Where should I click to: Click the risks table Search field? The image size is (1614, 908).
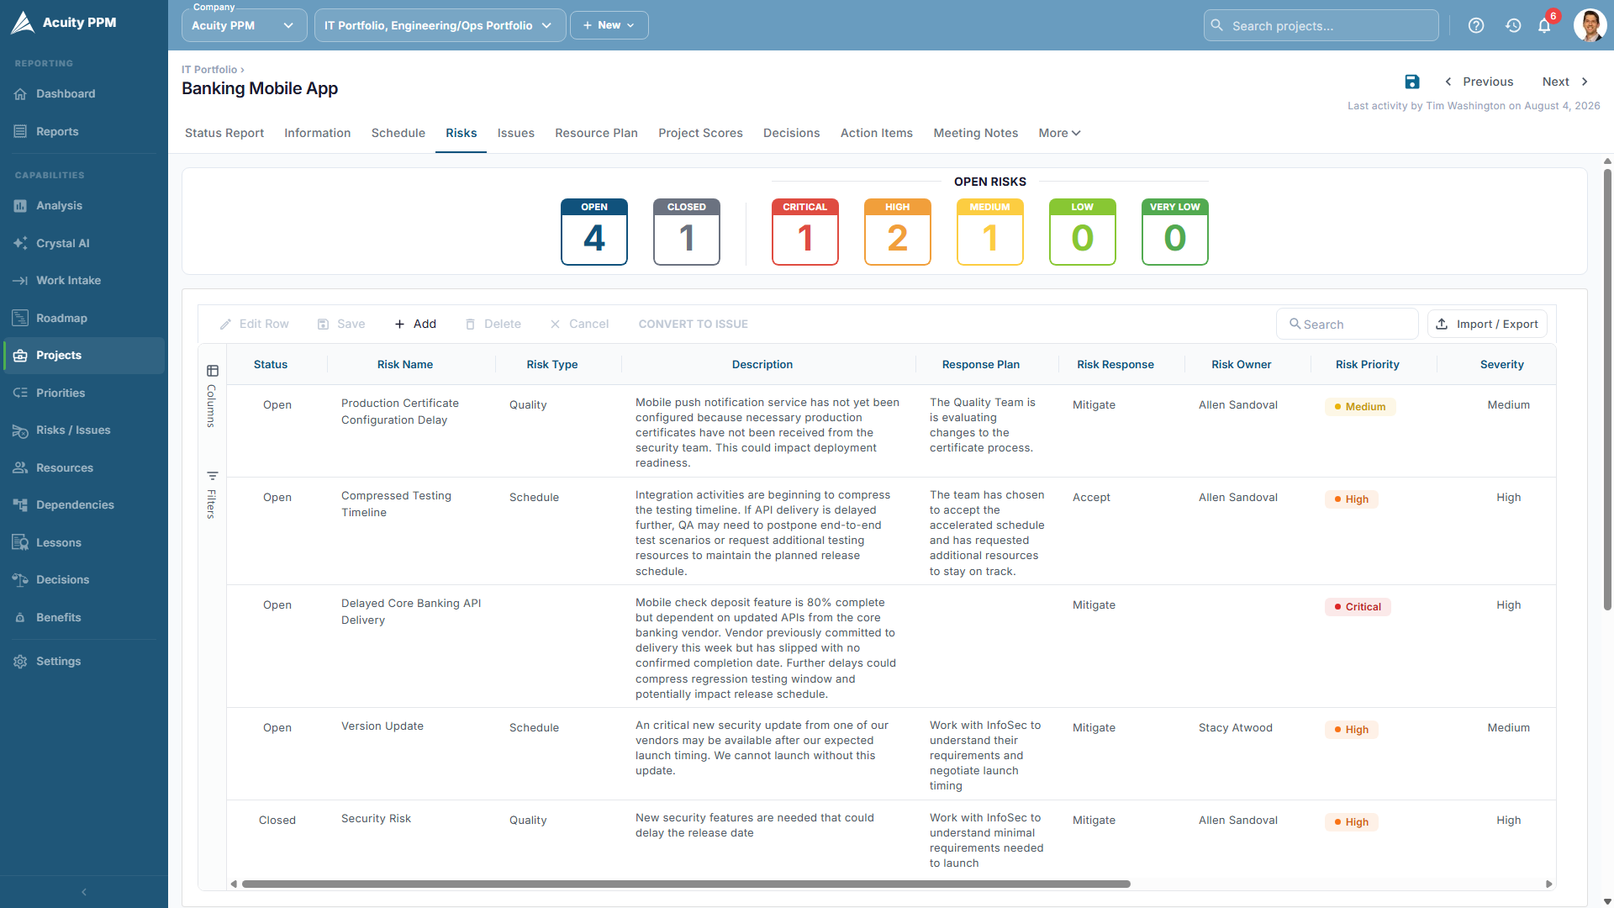[x=1348, y=324]
